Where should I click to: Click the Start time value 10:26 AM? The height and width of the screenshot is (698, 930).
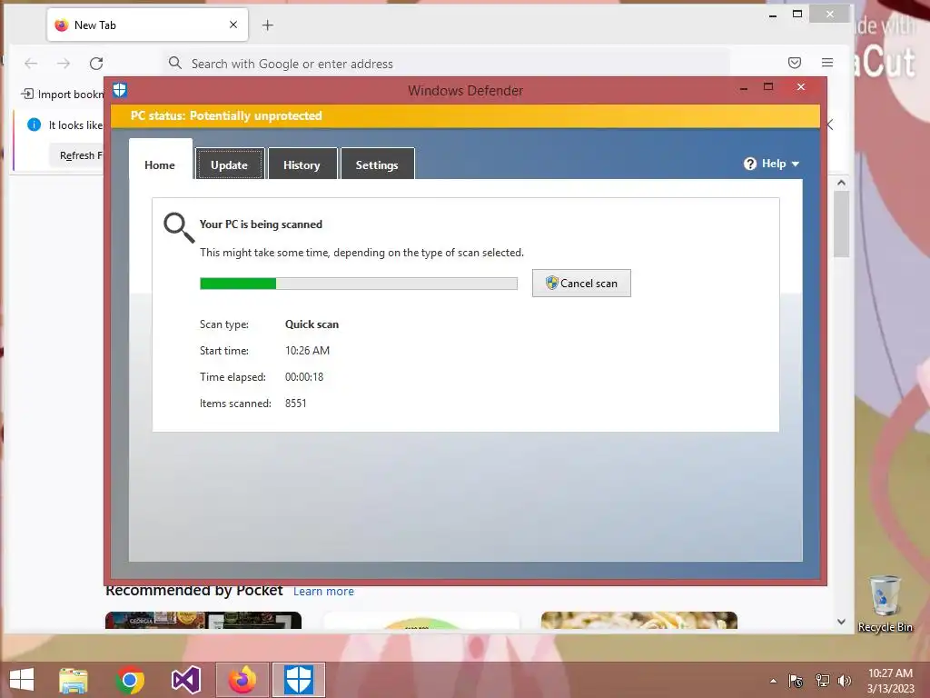click(307, 351)
